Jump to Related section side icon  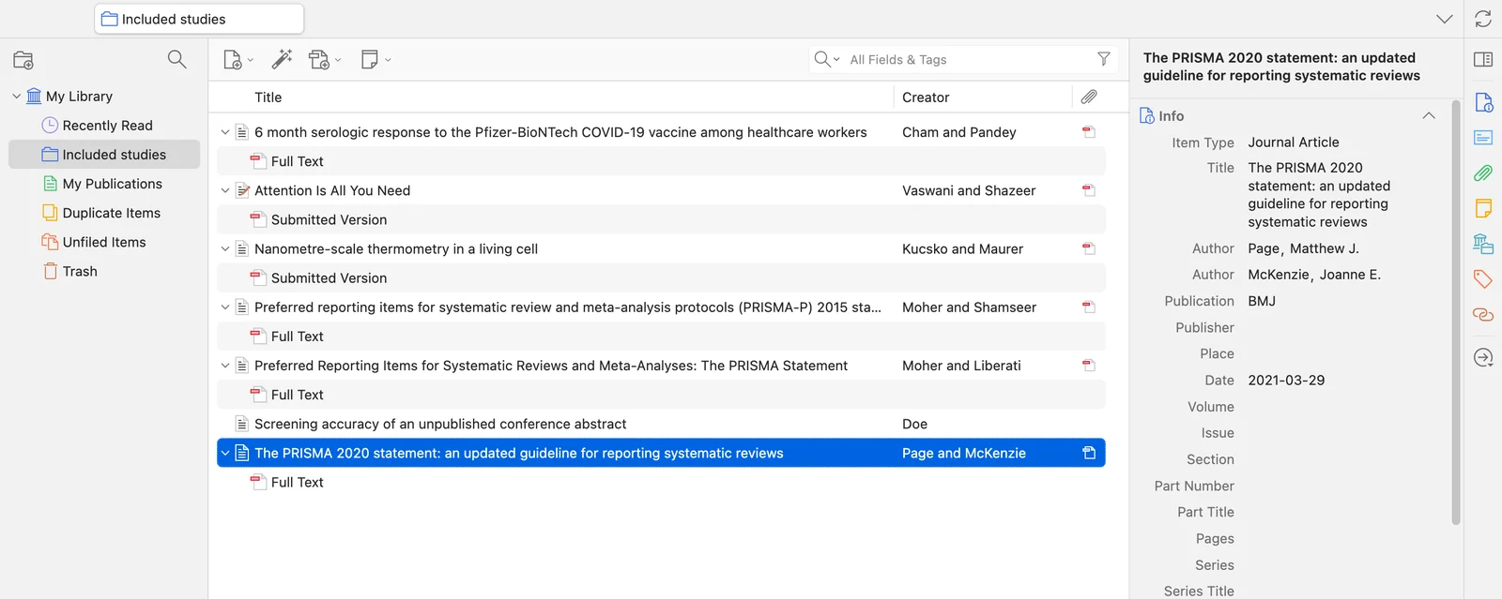(x=1483, y=314)
